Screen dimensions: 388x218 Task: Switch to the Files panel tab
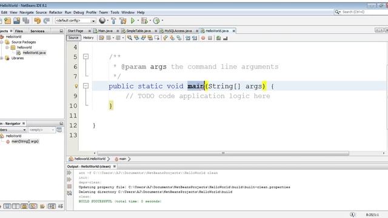coord(19,31)
